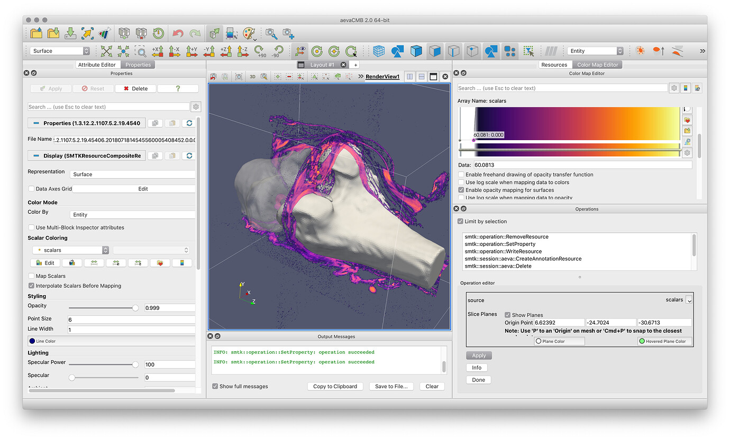Select the Color Map Editor tab
This screenshot has height=439, width=730.
(x=598, y=65)
